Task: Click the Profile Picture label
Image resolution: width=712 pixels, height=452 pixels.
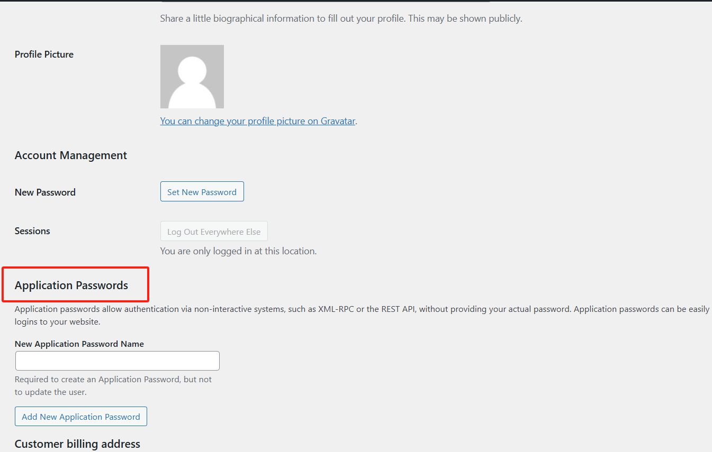Action: click(x=44, y=54)
